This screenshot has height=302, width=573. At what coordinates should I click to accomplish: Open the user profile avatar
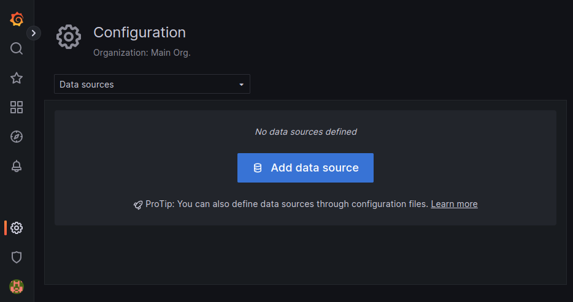(17, 287)
